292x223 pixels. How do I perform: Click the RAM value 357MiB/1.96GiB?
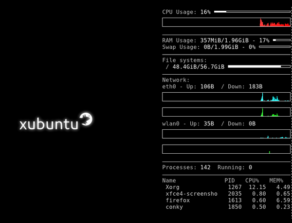coord(224,41)
